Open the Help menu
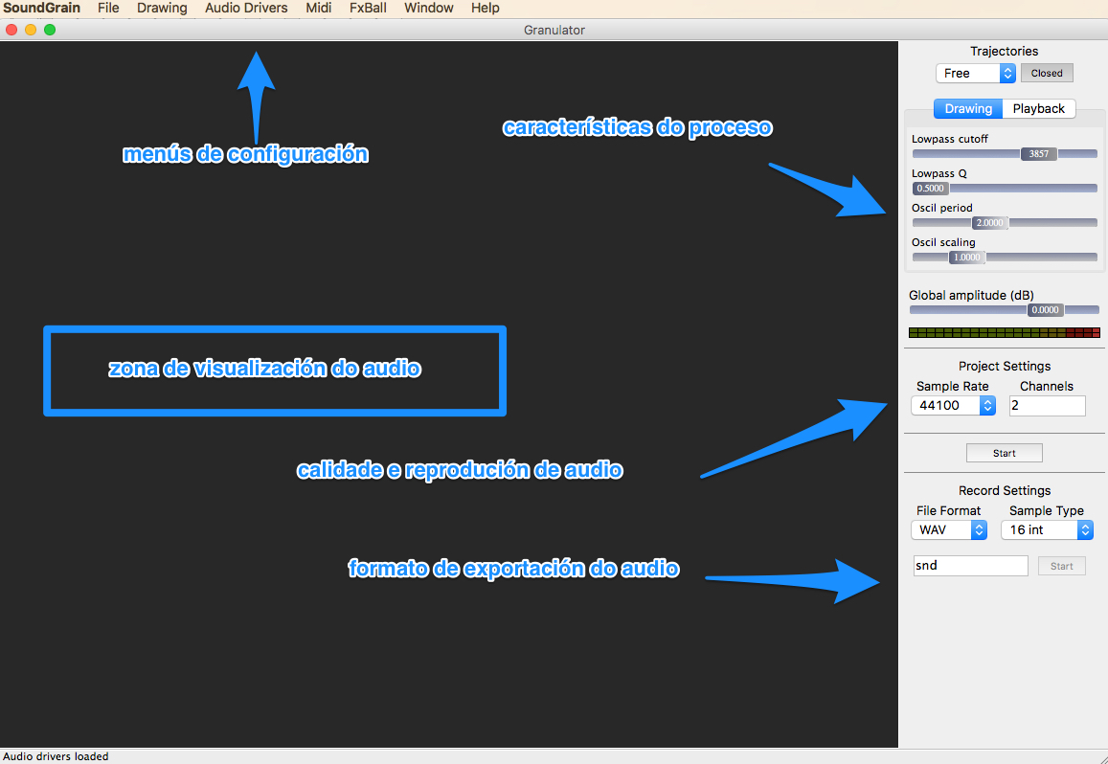1108x764 pixels. tap(485, 8)
